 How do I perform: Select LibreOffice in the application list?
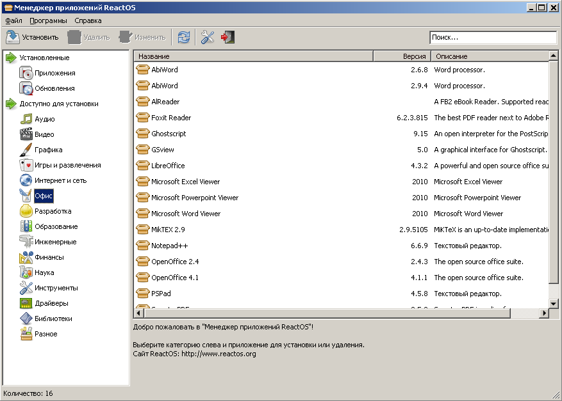tap(168, 166)
